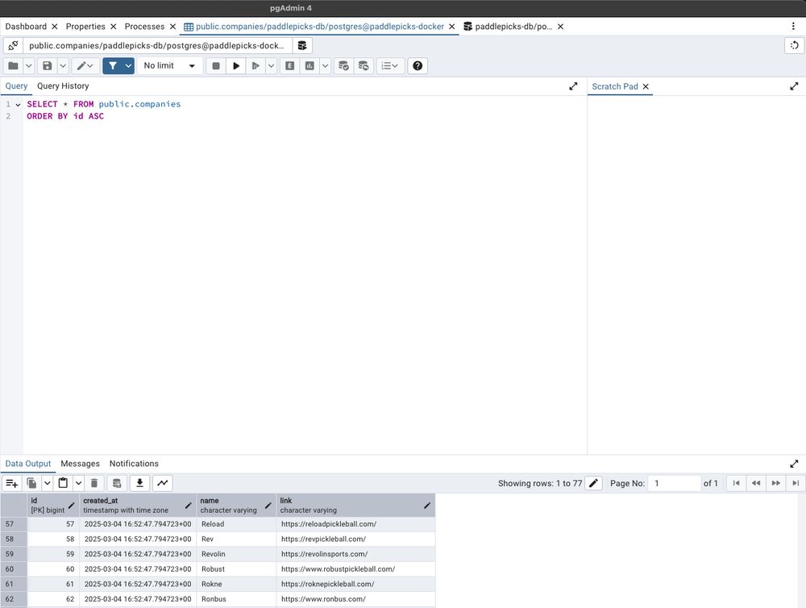Click the Stop query square button

pyautogui.click(x=216, y=66)
